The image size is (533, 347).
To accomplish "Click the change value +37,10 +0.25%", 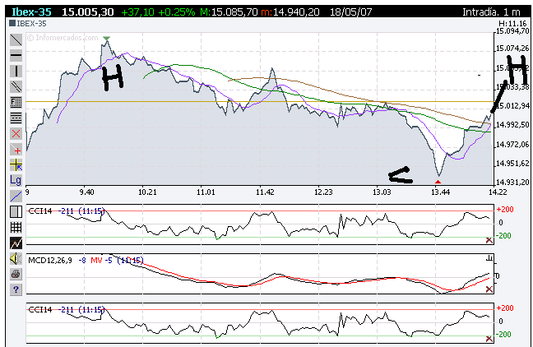I will pos(158,12).
